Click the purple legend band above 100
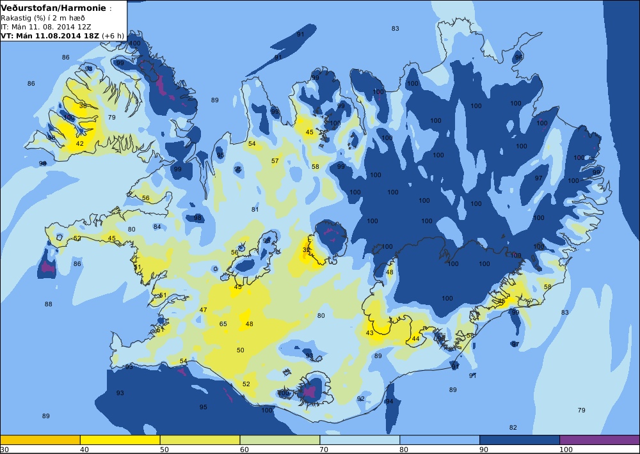This screenshot has width=640, height=454. click(x=600, y=440)
